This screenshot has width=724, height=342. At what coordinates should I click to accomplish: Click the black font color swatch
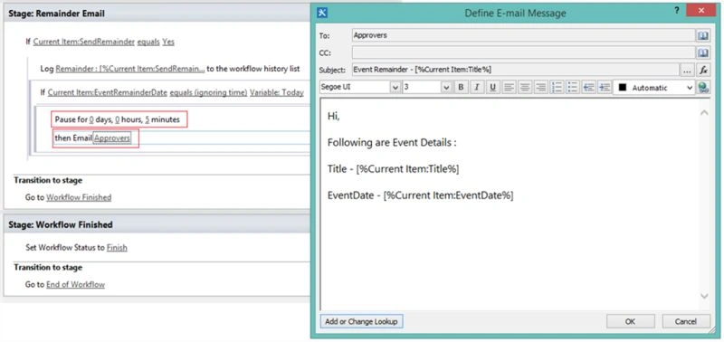tap(622, 87)
